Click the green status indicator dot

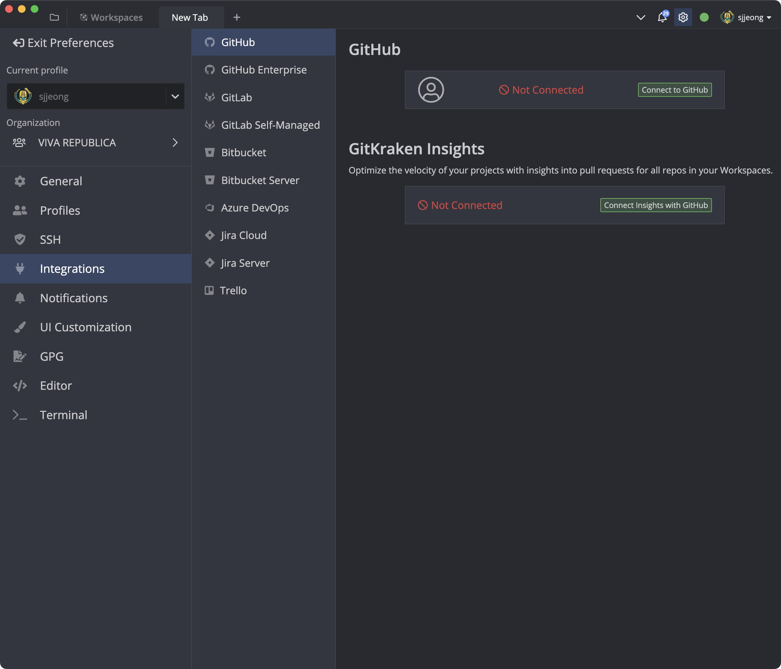click(704, 17)
